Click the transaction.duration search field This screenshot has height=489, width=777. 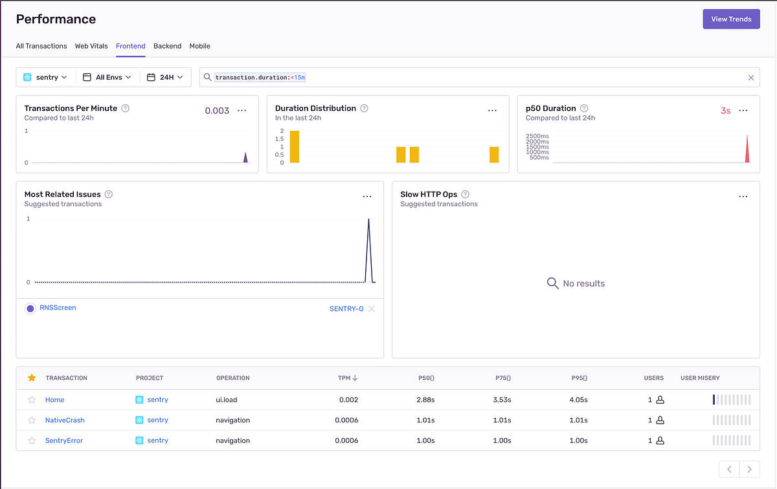(479, 77)
